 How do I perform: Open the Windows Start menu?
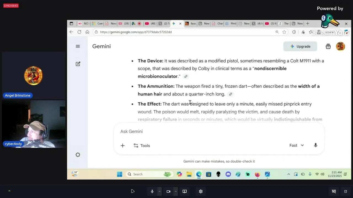click(x=119, y=174)
